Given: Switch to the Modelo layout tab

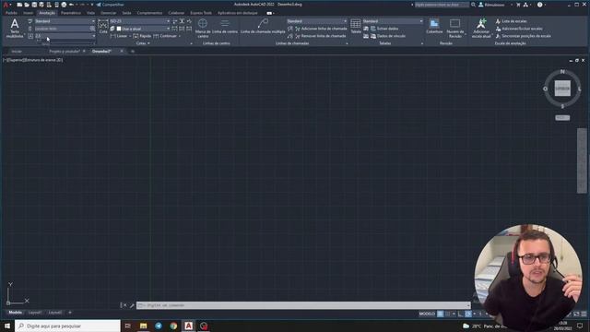Looking at the screenshot, I should click(15, 313).
